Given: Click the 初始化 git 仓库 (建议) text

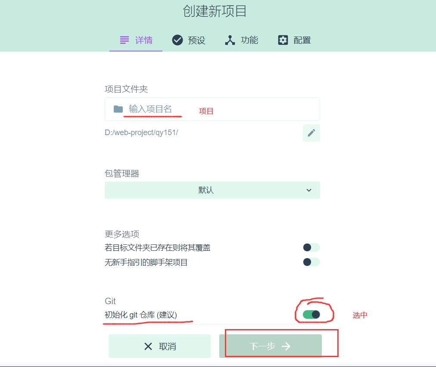Looking at the screenshot, I should coord(141,315).
